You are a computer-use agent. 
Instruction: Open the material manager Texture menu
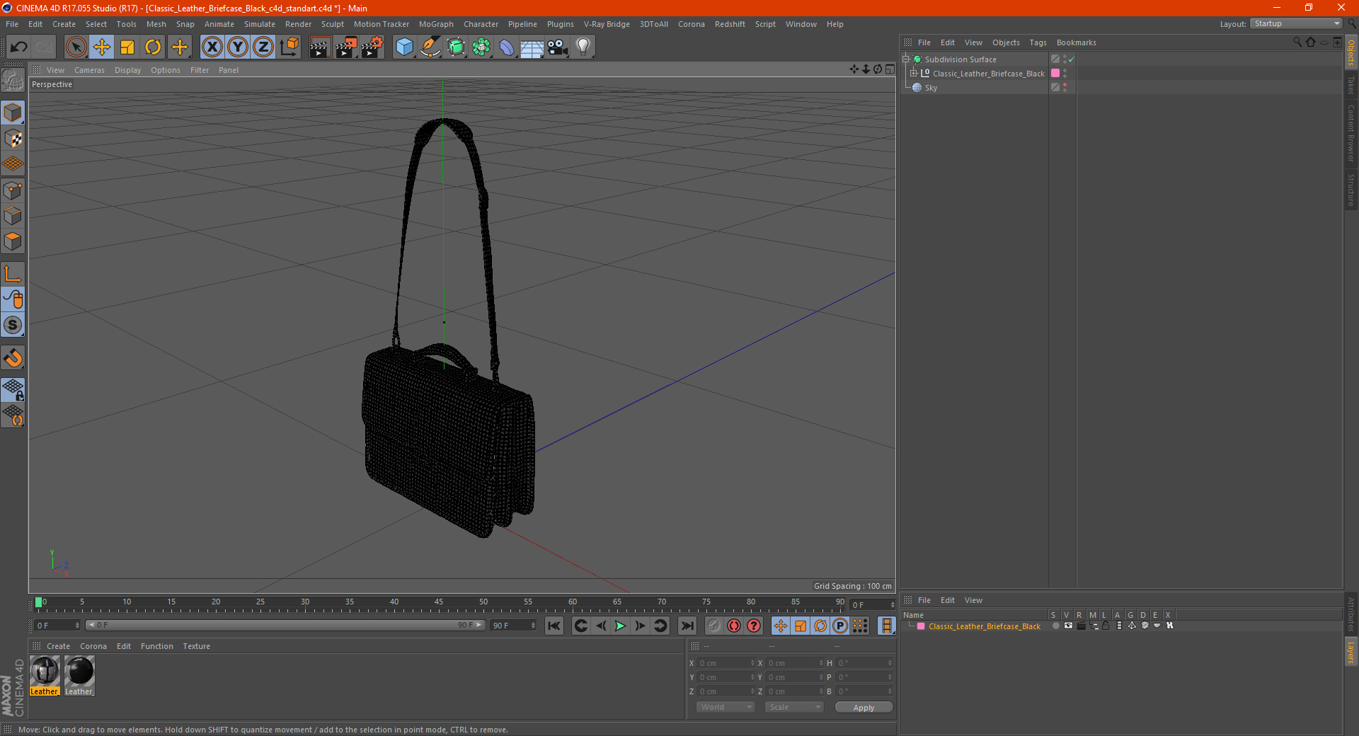click(196, 646)
